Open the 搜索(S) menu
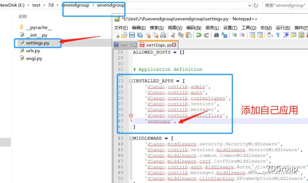This screenshot has width=308, height=183. [x=157, y=28]
